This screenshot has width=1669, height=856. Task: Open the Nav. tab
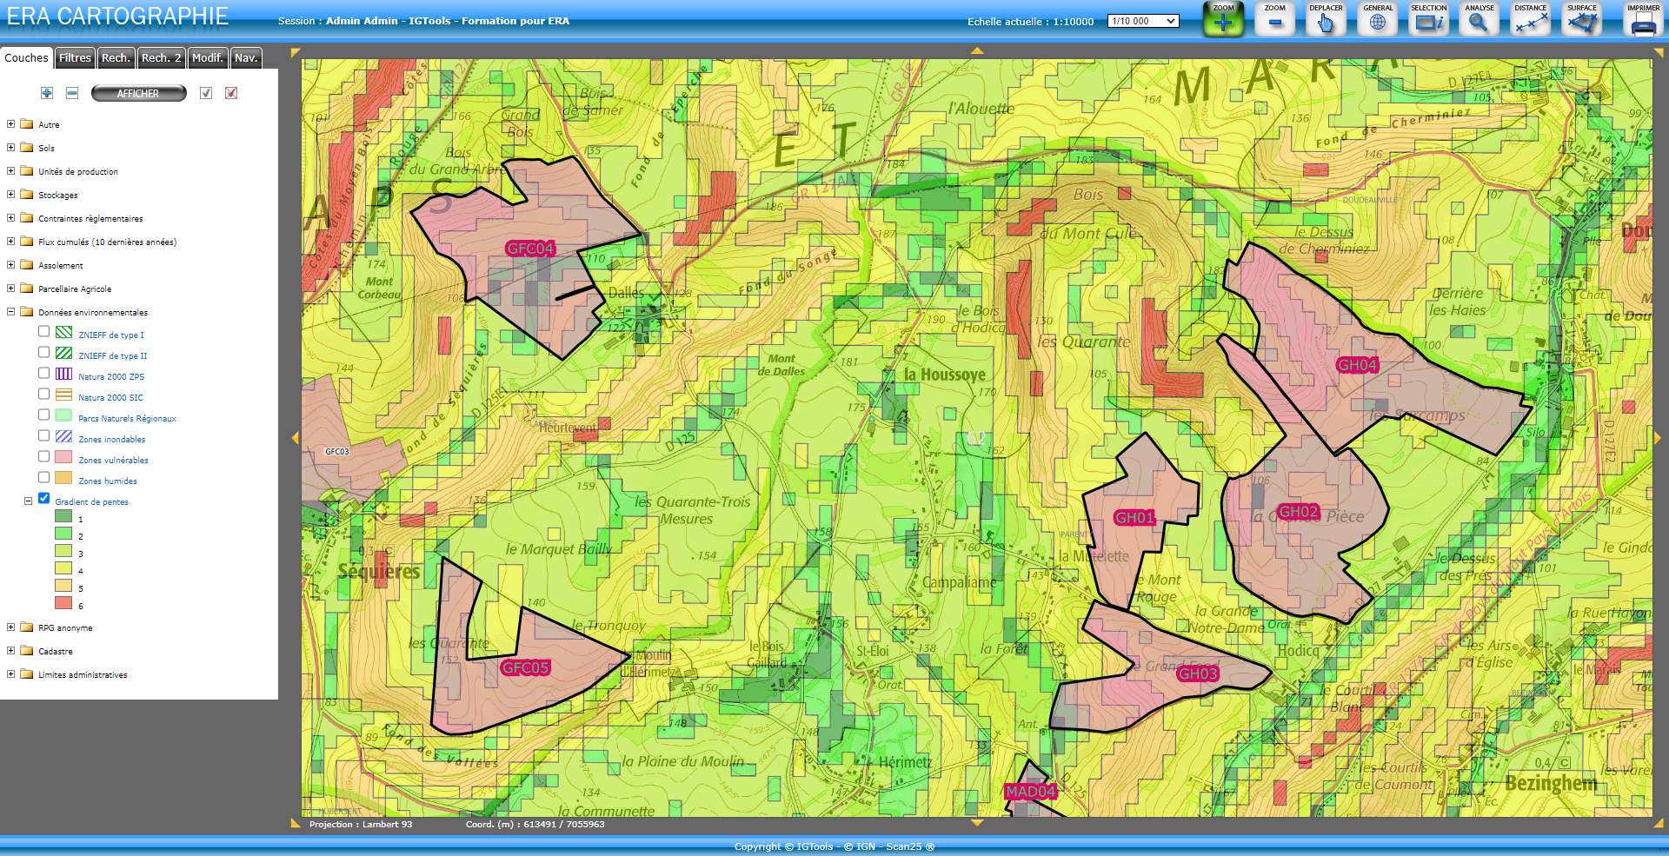(x=246, y=58)
